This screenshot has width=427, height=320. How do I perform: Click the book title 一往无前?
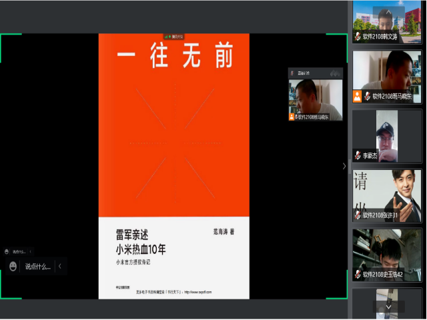tap(175, 55)
